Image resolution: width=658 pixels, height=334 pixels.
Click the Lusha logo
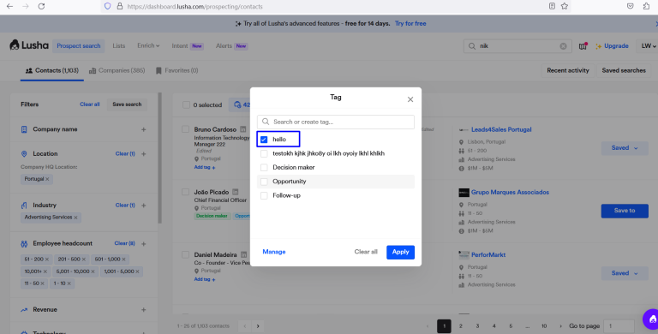pos(29,45)
